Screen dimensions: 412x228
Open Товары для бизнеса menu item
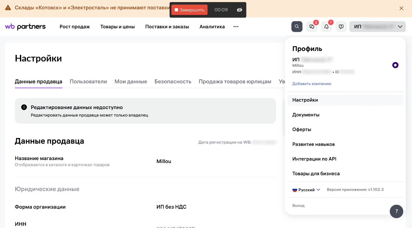[345, 173]
